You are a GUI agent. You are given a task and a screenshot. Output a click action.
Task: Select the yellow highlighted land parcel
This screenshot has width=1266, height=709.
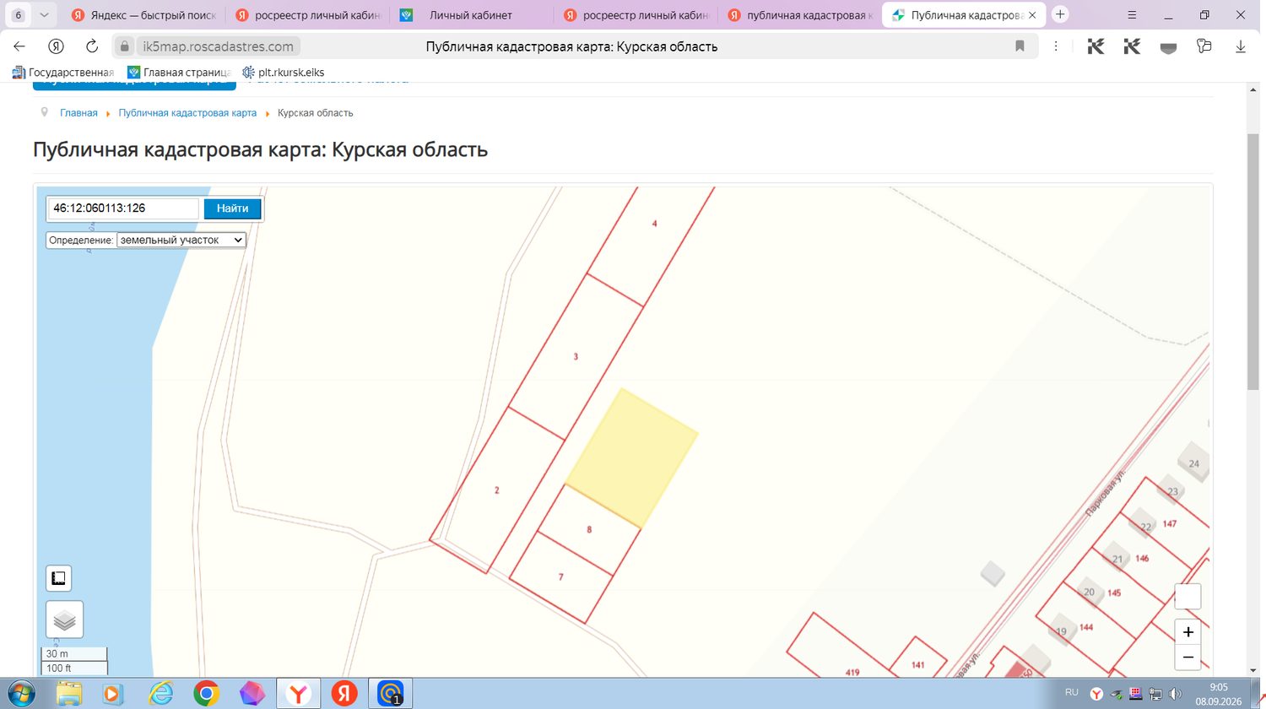click(x=631, y=457)
